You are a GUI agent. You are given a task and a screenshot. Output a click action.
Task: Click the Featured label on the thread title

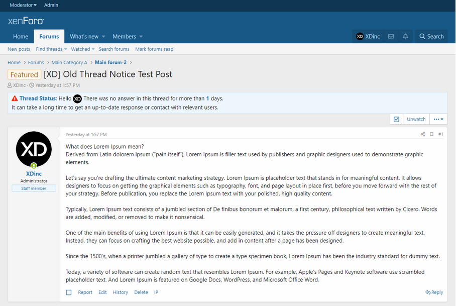point(24,74)
